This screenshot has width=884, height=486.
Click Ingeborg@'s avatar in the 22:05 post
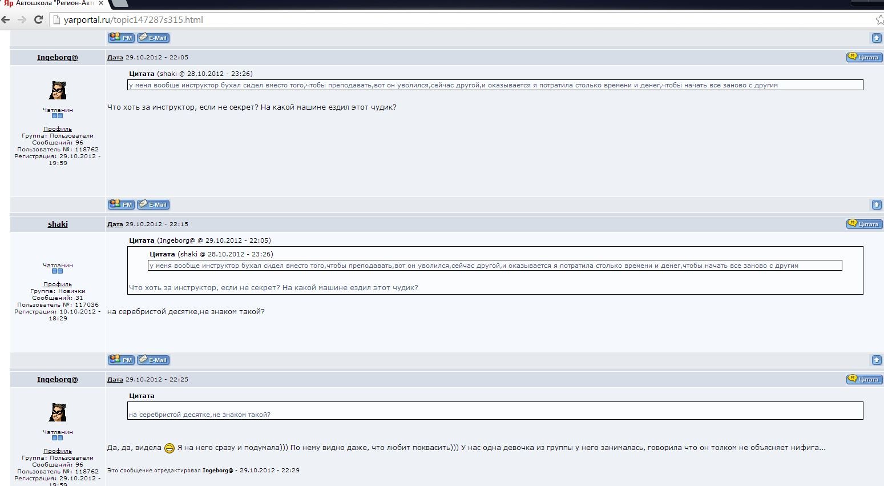58,90
